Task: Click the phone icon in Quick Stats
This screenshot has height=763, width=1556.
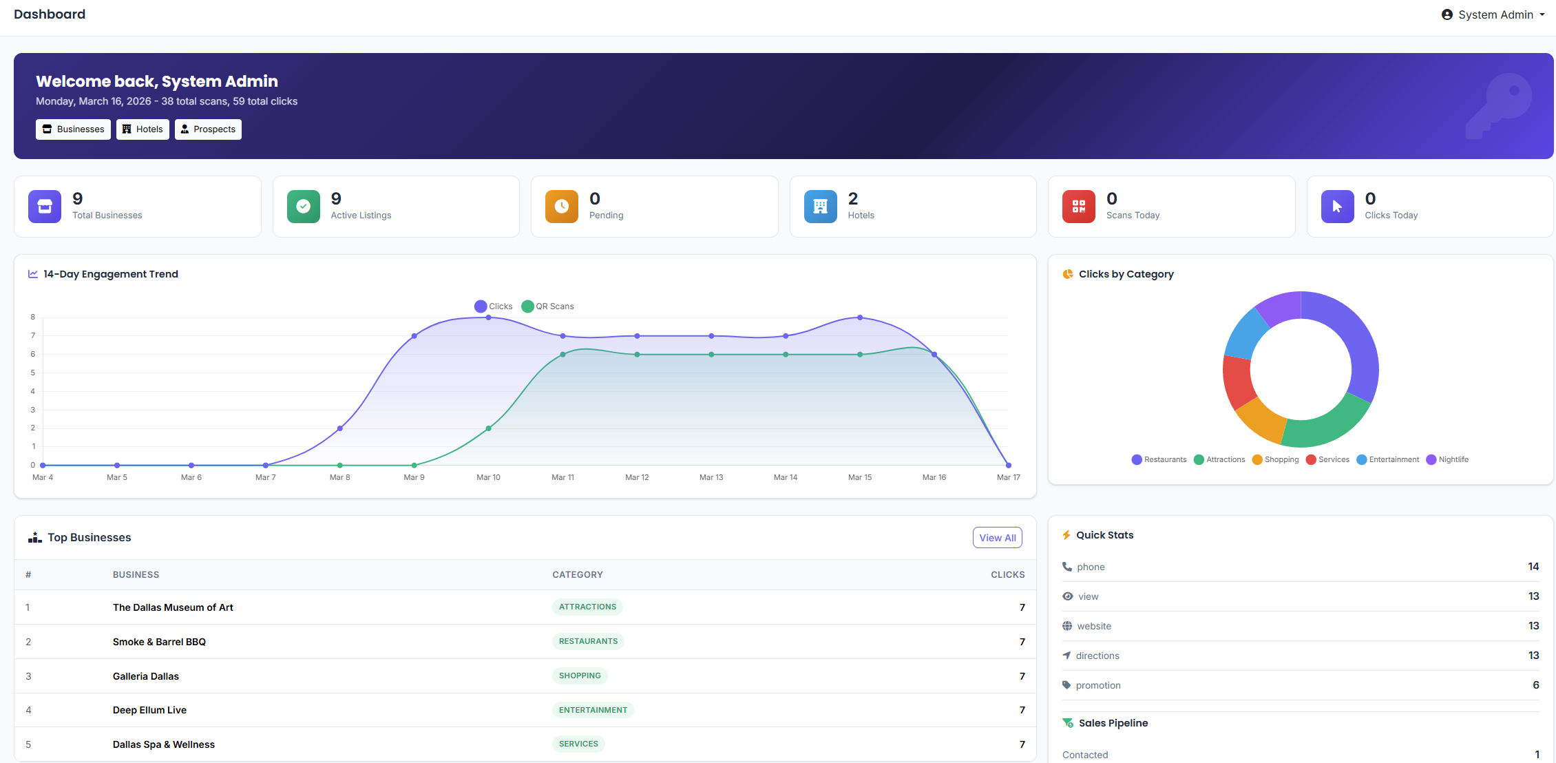Action: (1068, 566)
